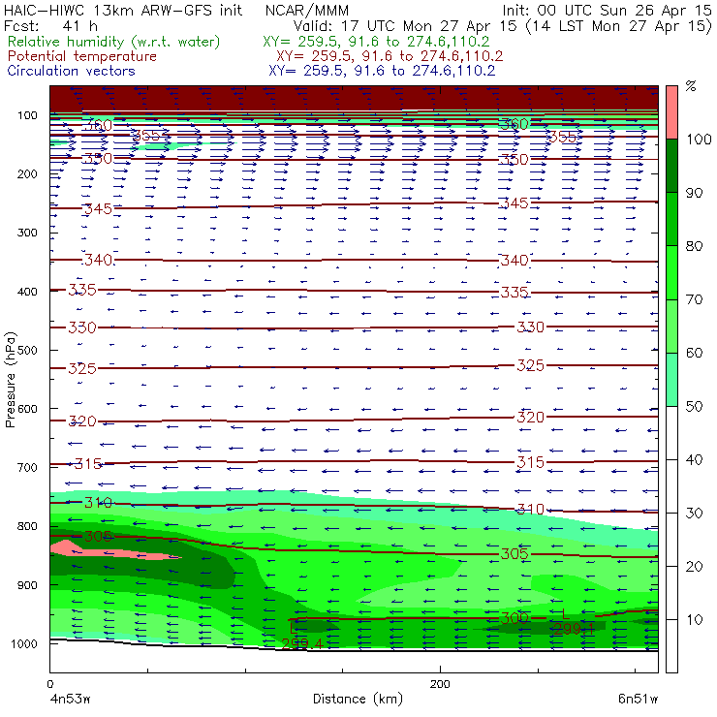717x717 pixels.
Task: Click the right-side 335 isentrope contour label
Action: (514, 292)
